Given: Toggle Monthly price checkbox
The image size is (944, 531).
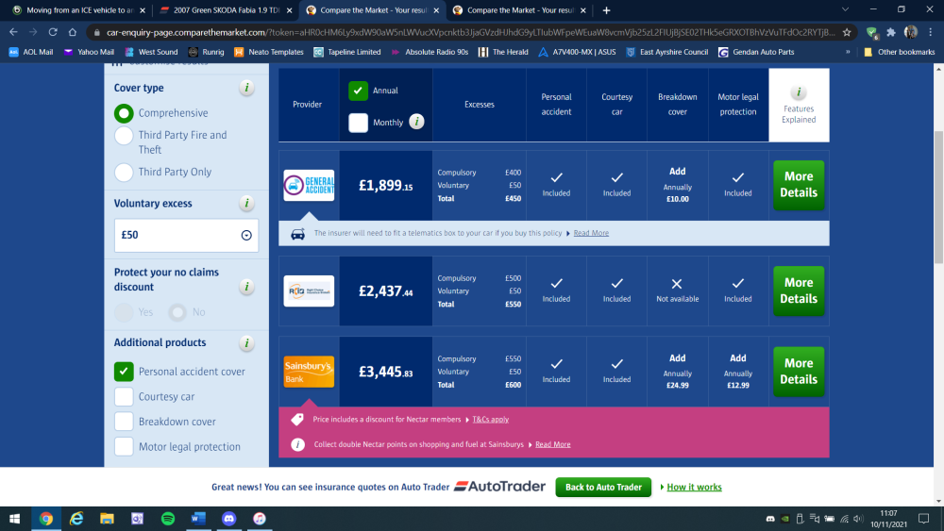Looking at the screenshot, I should [x=358, y=122].
